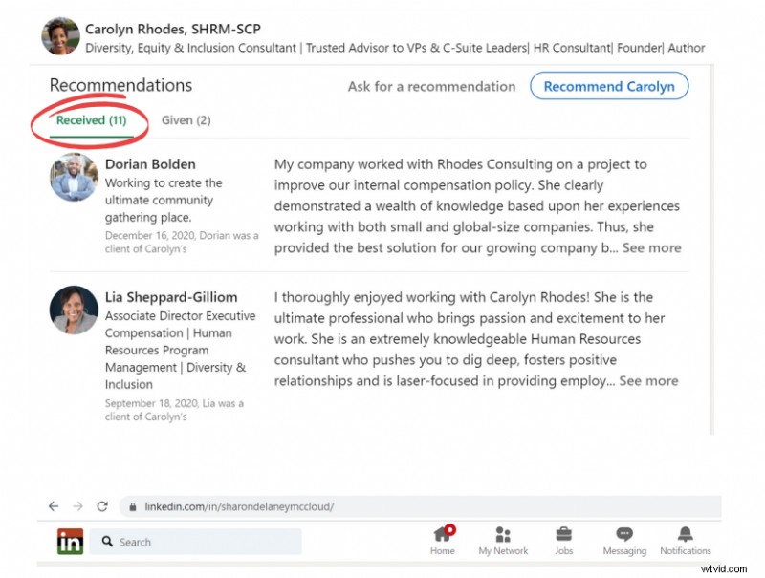Click Ask for a recommendation
The image size is (765, 578).
tap(431, 86)
